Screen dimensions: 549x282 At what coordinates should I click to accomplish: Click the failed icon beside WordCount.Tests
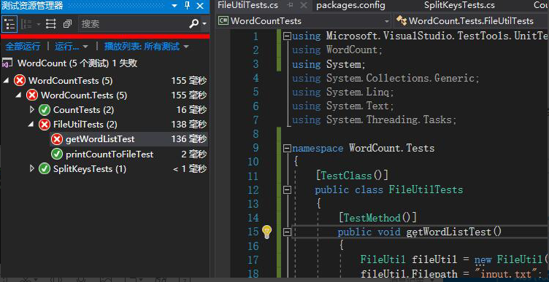coord(32,95)
